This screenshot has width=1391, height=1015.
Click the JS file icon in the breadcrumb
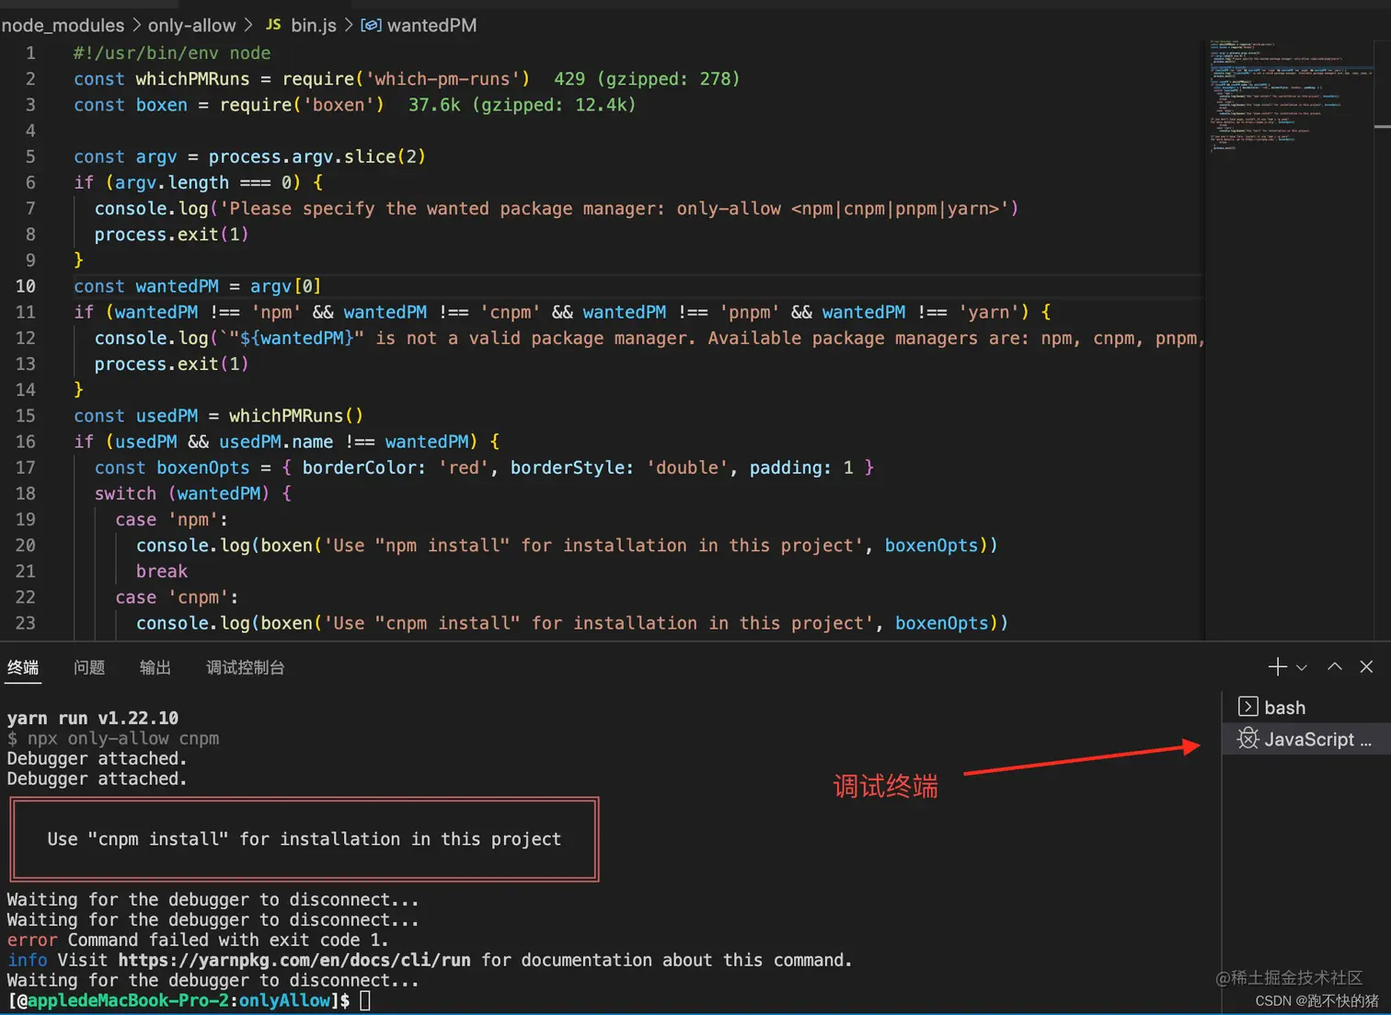pos(273,25)
